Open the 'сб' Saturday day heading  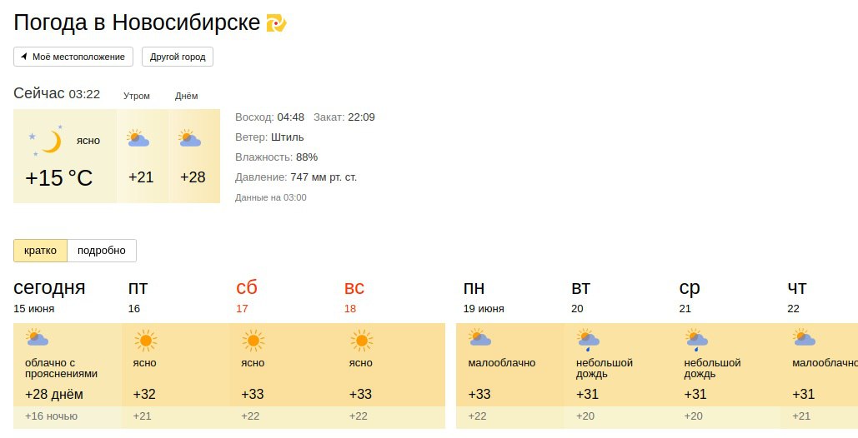pyautogui.click(x=246, y=287)
